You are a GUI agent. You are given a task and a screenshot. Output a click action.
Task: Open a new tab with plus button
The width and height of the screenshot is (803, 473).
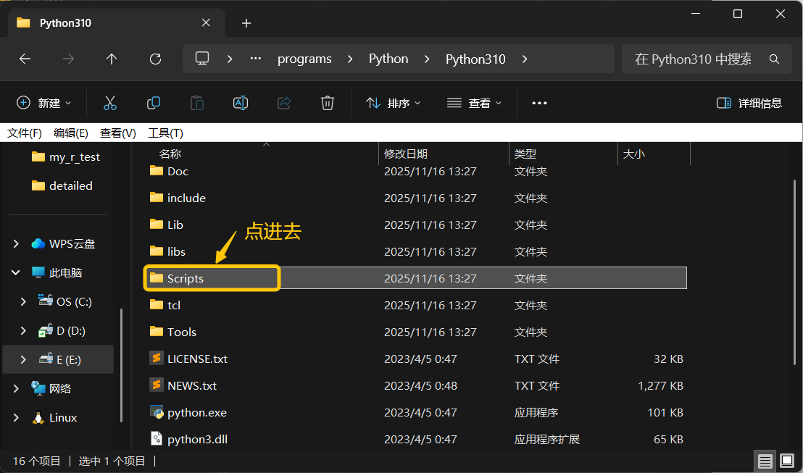tap(246, 23)
